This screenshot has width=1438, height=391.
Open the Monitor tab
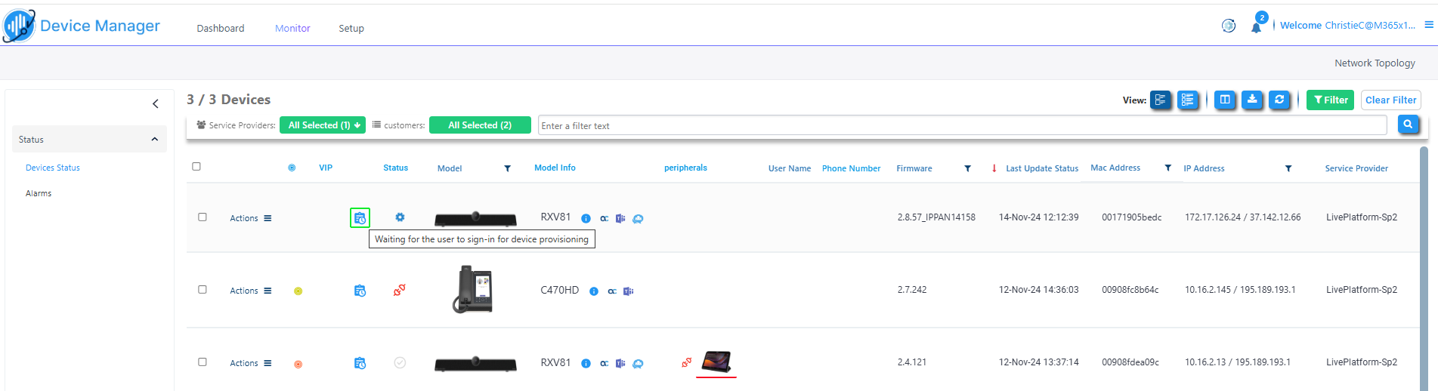tap(292, 28)
